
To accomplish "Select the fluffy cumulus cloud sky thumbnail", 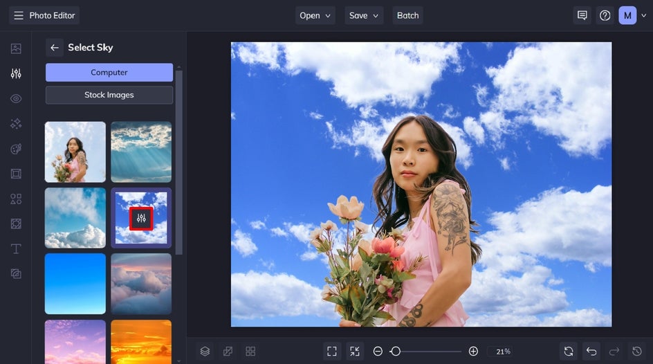I will click(x=75, y=218).
